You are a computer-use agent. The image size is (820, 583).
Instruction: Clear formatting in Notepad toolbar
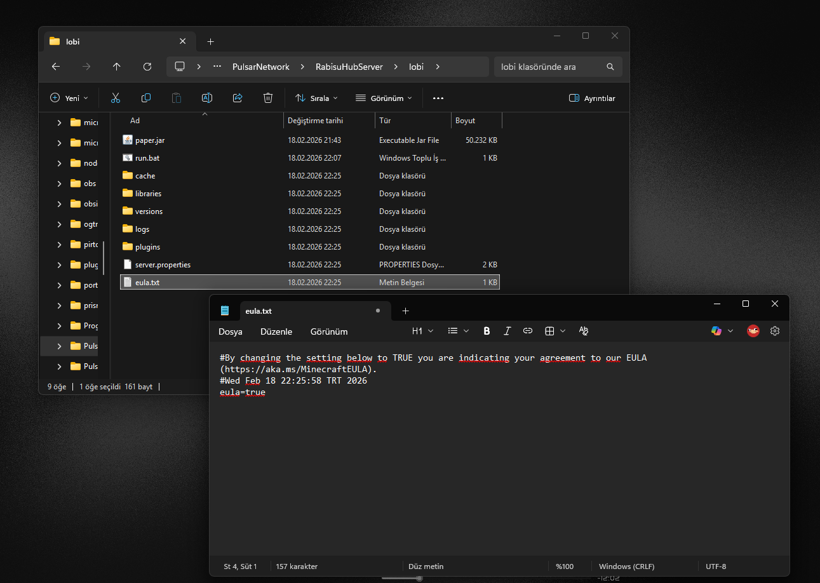tap(584, 331)
